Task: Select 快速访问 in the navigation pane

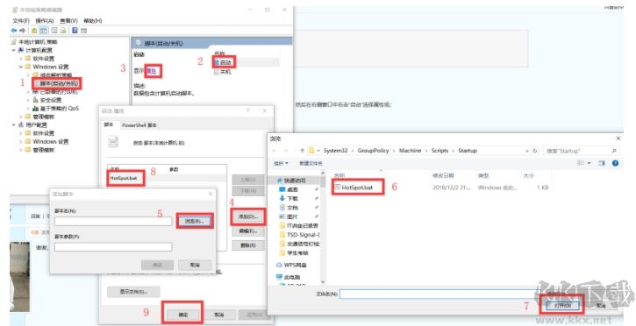Action: click(x=295, y=181)
